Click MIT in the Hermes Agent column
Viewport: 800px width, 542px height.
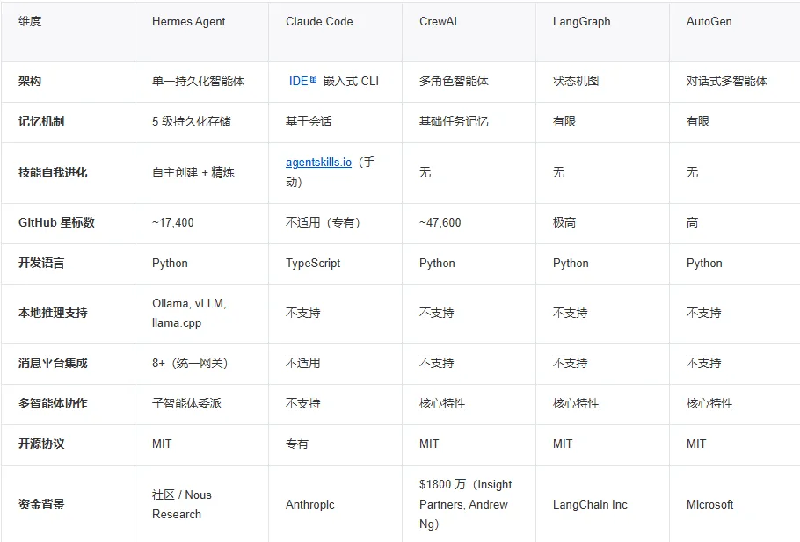[x=162, y=444]
